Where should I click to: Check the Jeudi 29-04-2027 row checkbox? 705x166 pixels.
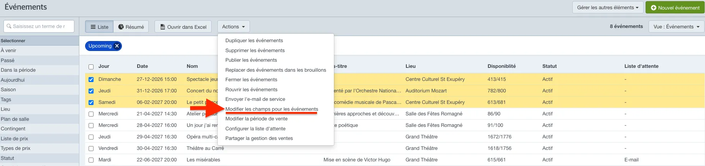coord(91,137)
